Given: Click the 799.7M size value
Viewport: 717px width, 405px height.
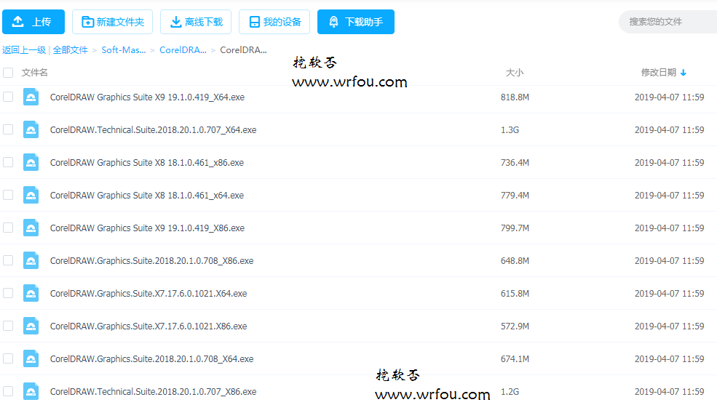Looking at the screenshot, I should 515,228.
